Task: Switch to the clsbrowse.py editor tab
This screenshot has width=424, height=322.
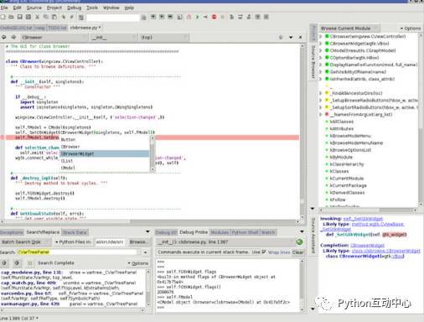Action: (x=85, y=28)
